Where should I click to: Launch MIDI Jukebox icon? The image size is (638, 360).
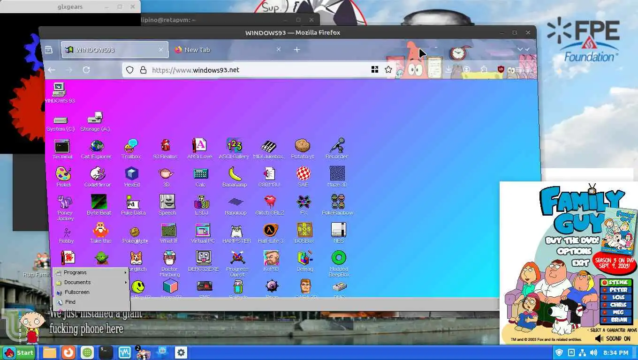[268, 150]
